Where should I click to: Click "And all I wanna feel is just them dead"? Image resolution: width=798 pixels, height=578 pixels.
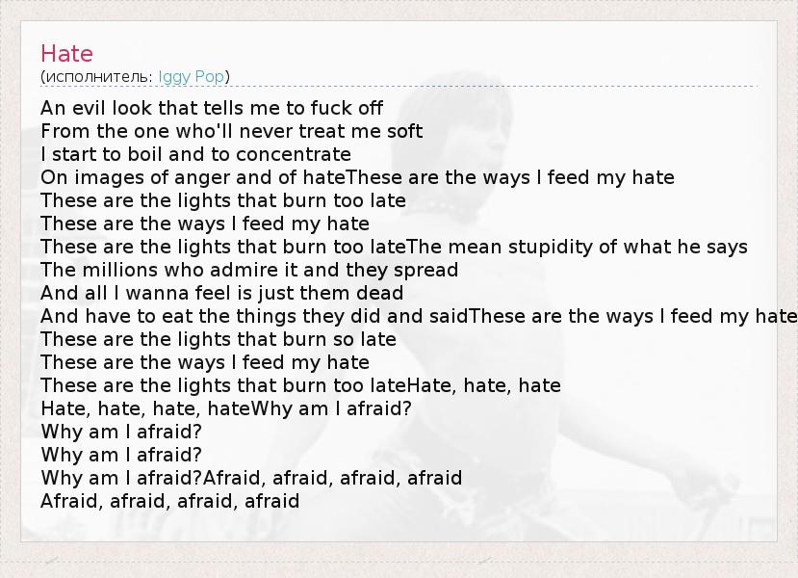click(x=222, y=293)
